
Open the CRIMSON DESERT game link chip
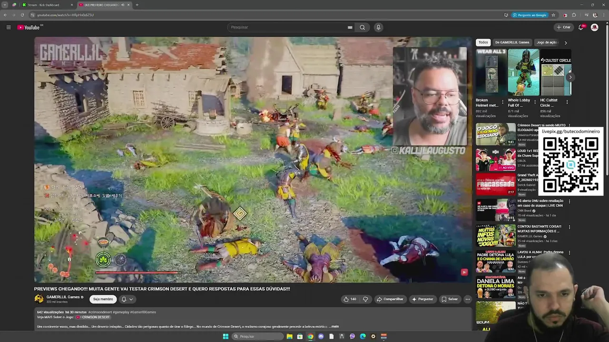click(x=93, y=317)
